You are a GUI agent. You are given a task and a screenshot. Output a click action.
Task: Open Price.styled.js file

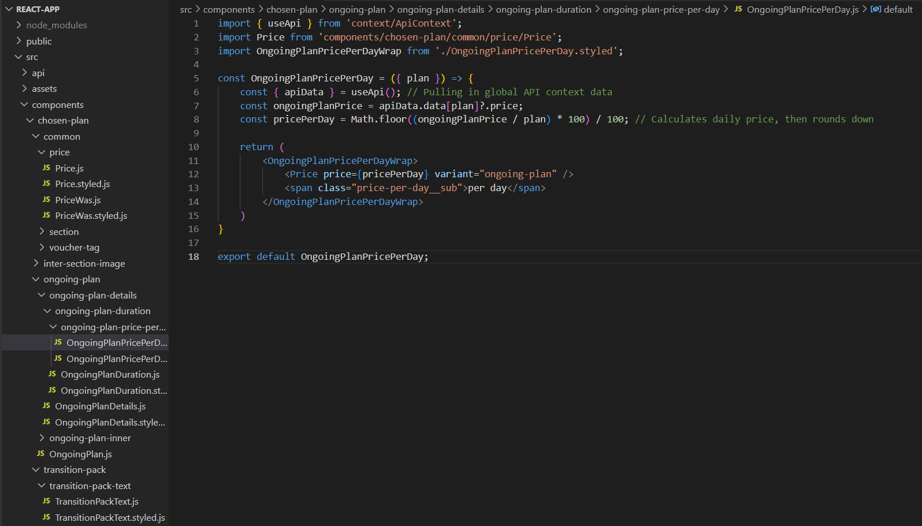[x=83, y=184]
